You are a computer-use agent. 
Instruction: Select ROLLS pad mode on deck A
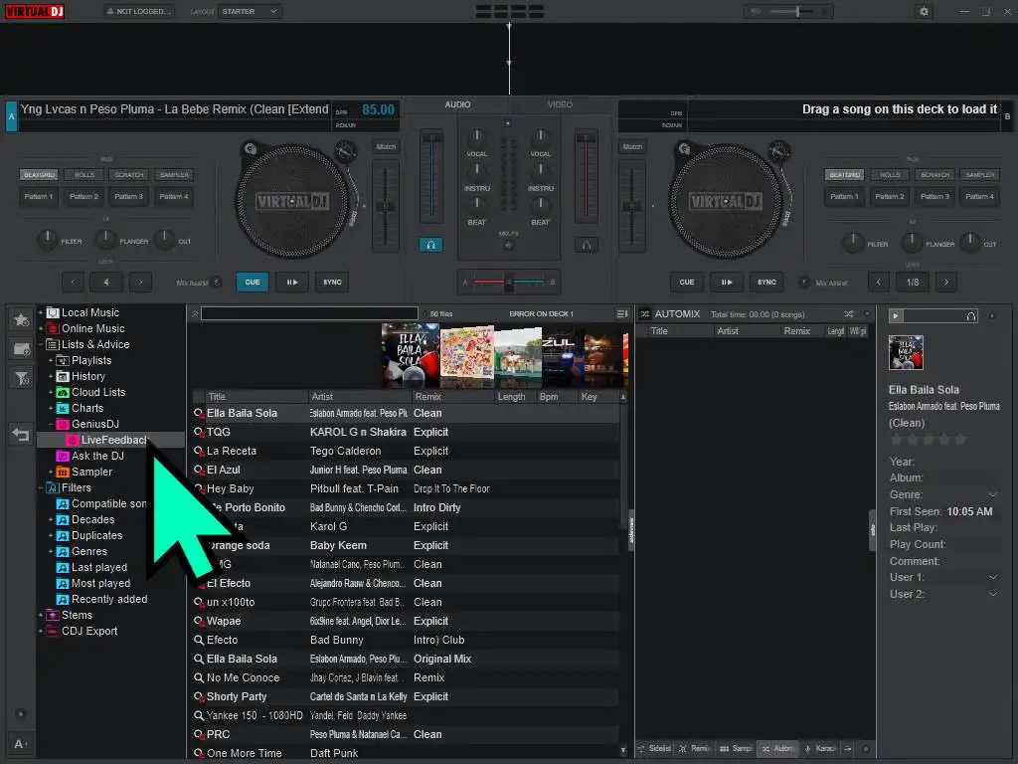85,175
